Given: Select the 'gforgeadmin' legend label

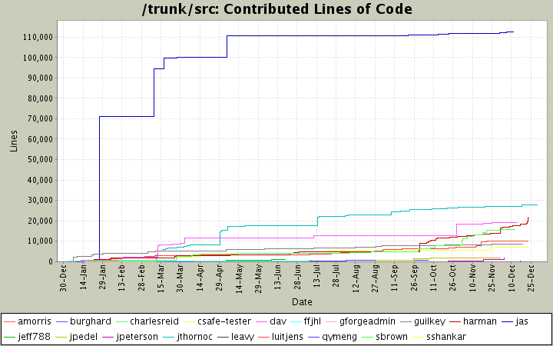Looking at the screenshot, I should [x=367, y=321].
